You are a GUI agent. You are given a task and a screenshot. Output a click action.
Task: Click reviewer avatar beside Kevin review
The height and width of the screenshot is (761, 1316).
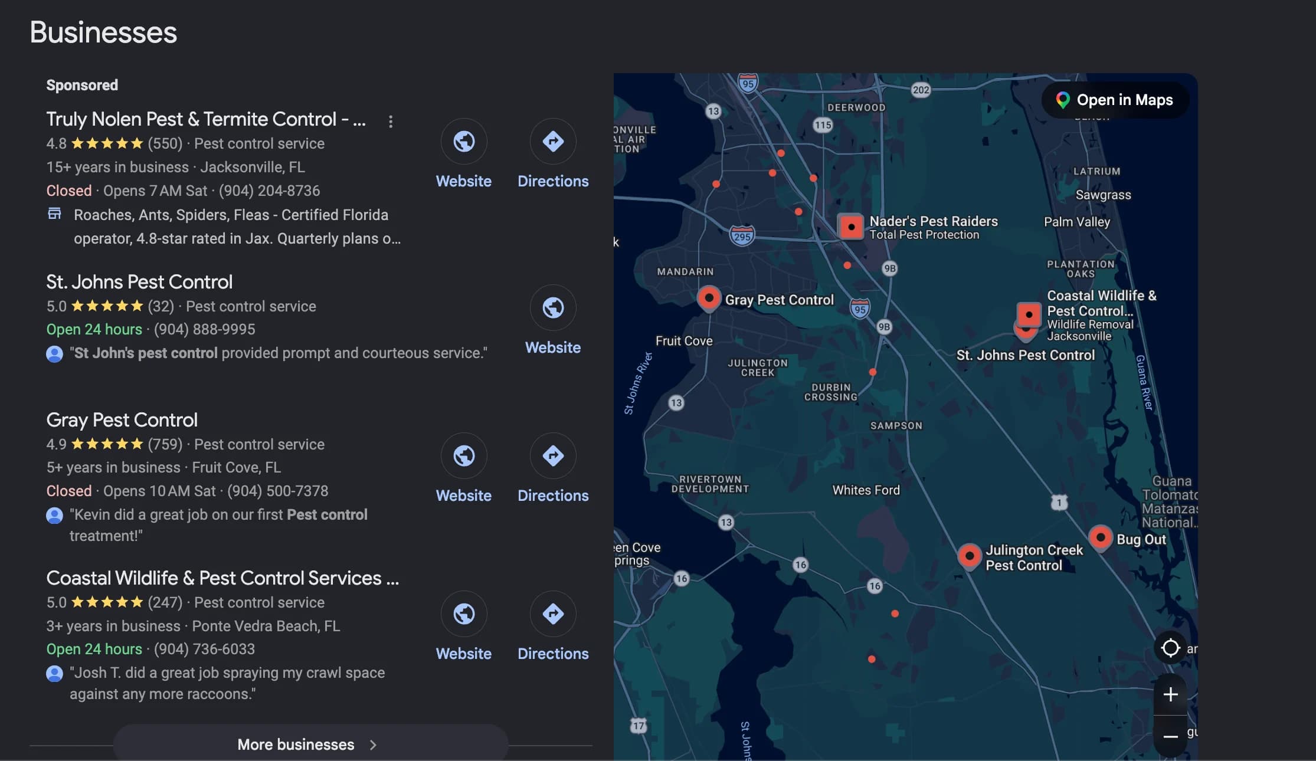pos(54,516)
